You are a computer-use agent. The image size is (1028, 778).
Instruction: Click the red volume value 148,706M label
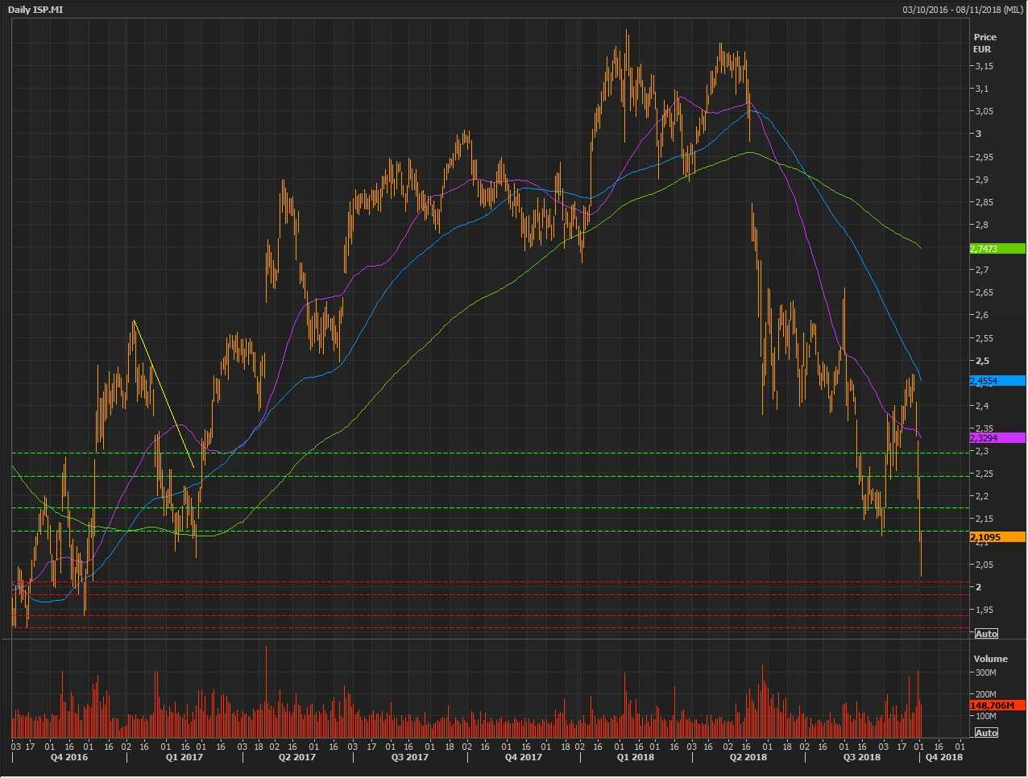point(997,706)
